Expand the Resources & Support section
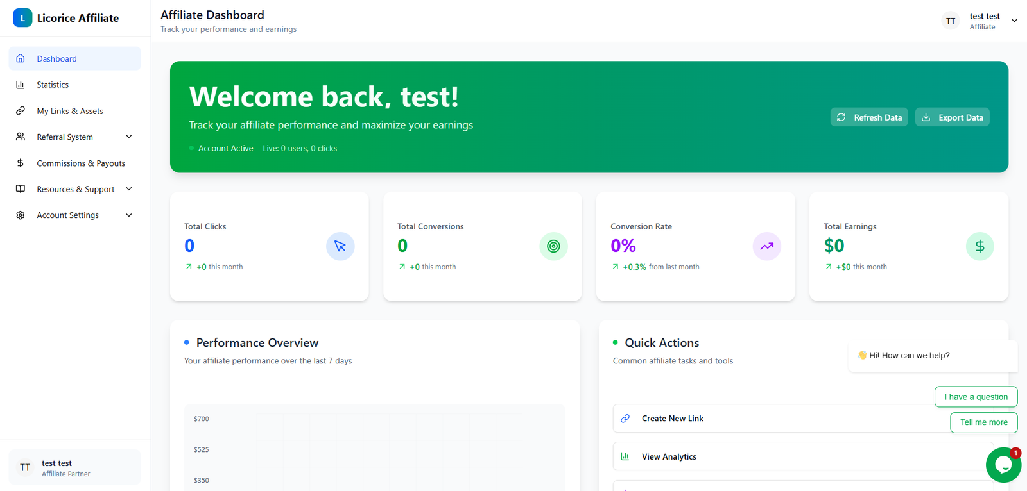Screen dimensions: 1027x491 [128, 189]
